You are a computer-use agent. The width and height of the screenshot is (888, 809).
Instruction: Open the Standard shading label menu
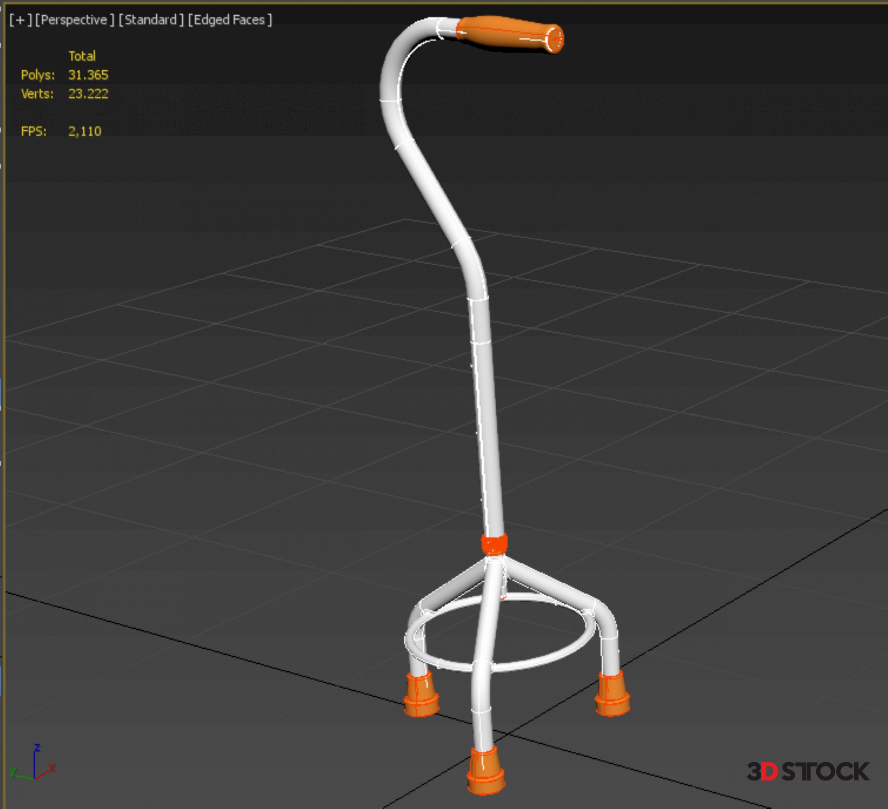pyautogui.click(x=151, y=20)
